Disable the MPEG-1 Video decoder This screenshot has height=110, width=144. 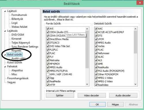coord(96,78)
